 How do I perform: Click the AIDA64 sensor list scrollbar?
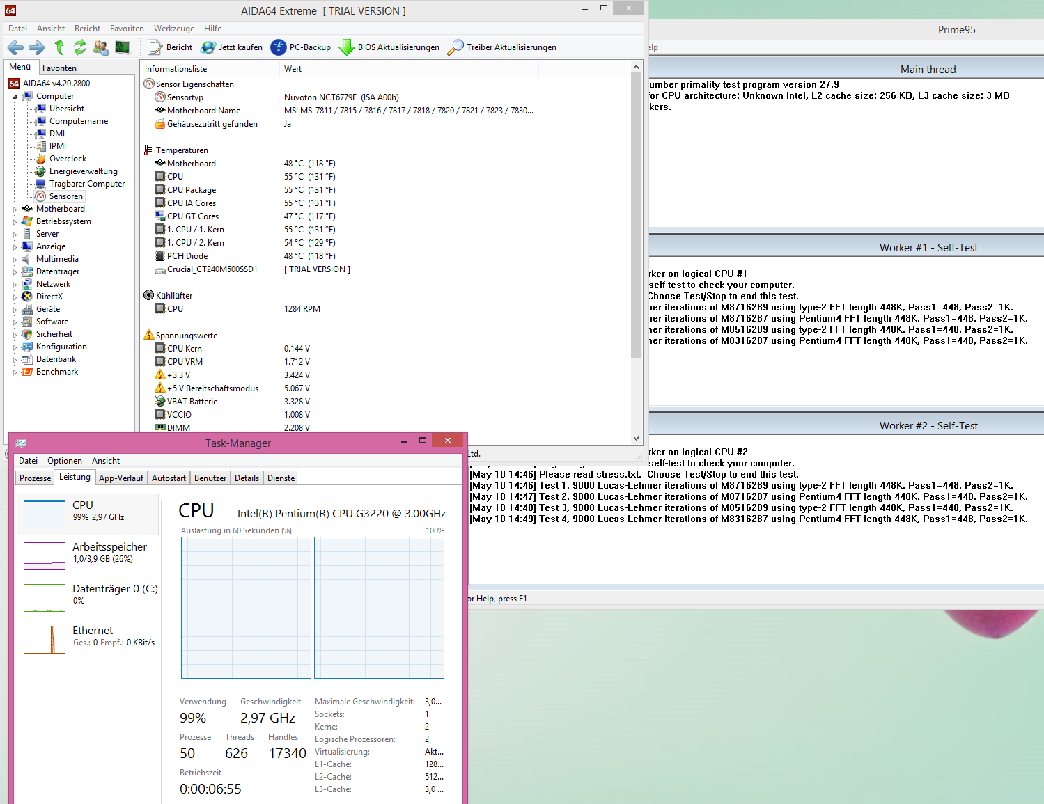[x=636, y=216]
